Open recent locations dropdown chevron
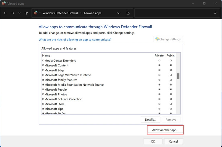Image resolution: width=222 pixels, height=147 pixels. [x=20, y=13]
